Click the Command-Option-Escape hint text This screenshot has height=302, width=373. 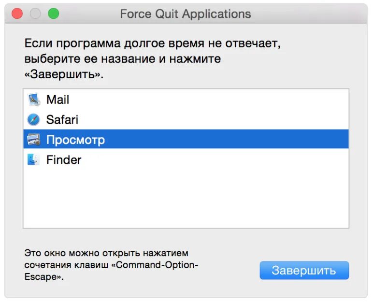tap(111, 265)
